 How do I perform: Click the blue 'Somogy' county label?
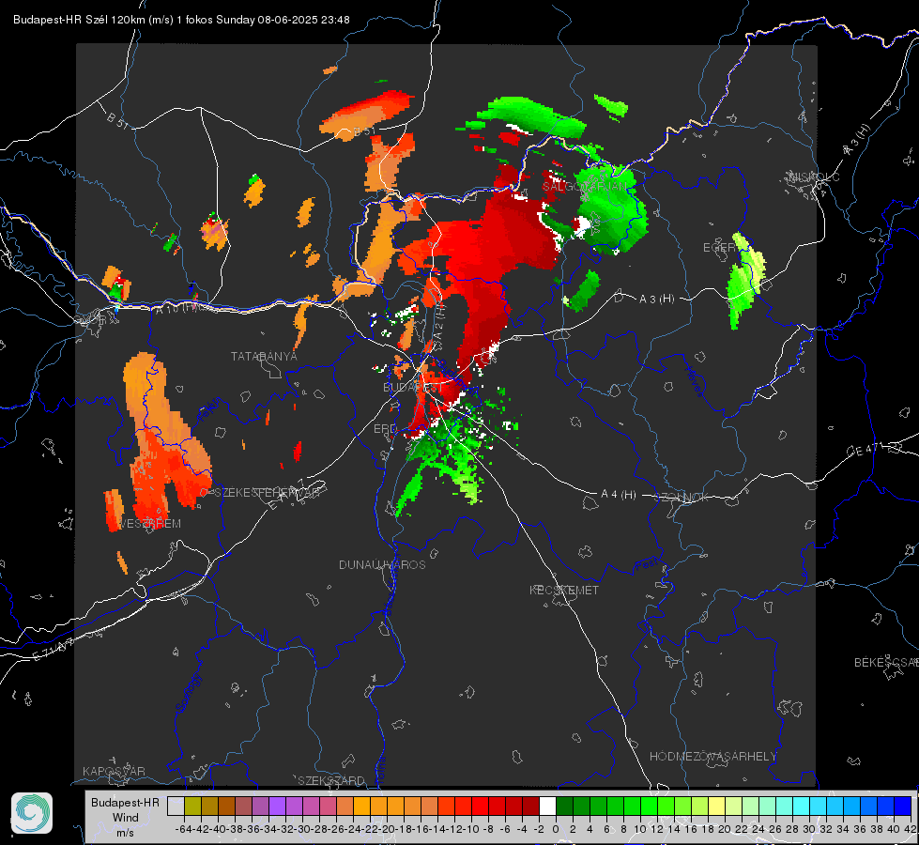coord(188,693)
